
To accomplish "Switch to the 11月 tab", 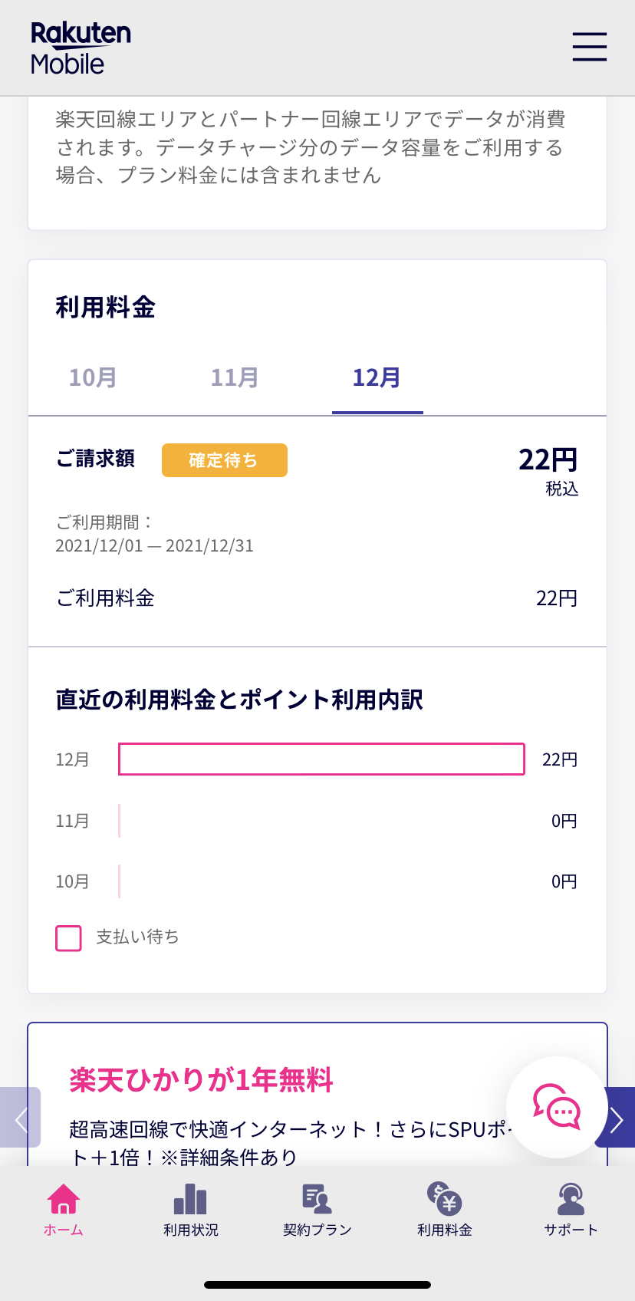I will tap(235, 377).
